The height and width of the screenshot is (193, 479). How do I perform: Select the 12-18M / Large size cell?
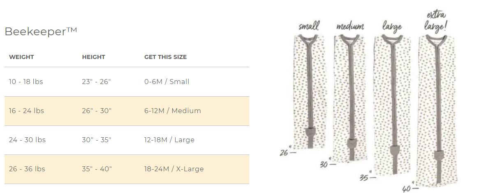pyautogui.click(x=169, y=140)
